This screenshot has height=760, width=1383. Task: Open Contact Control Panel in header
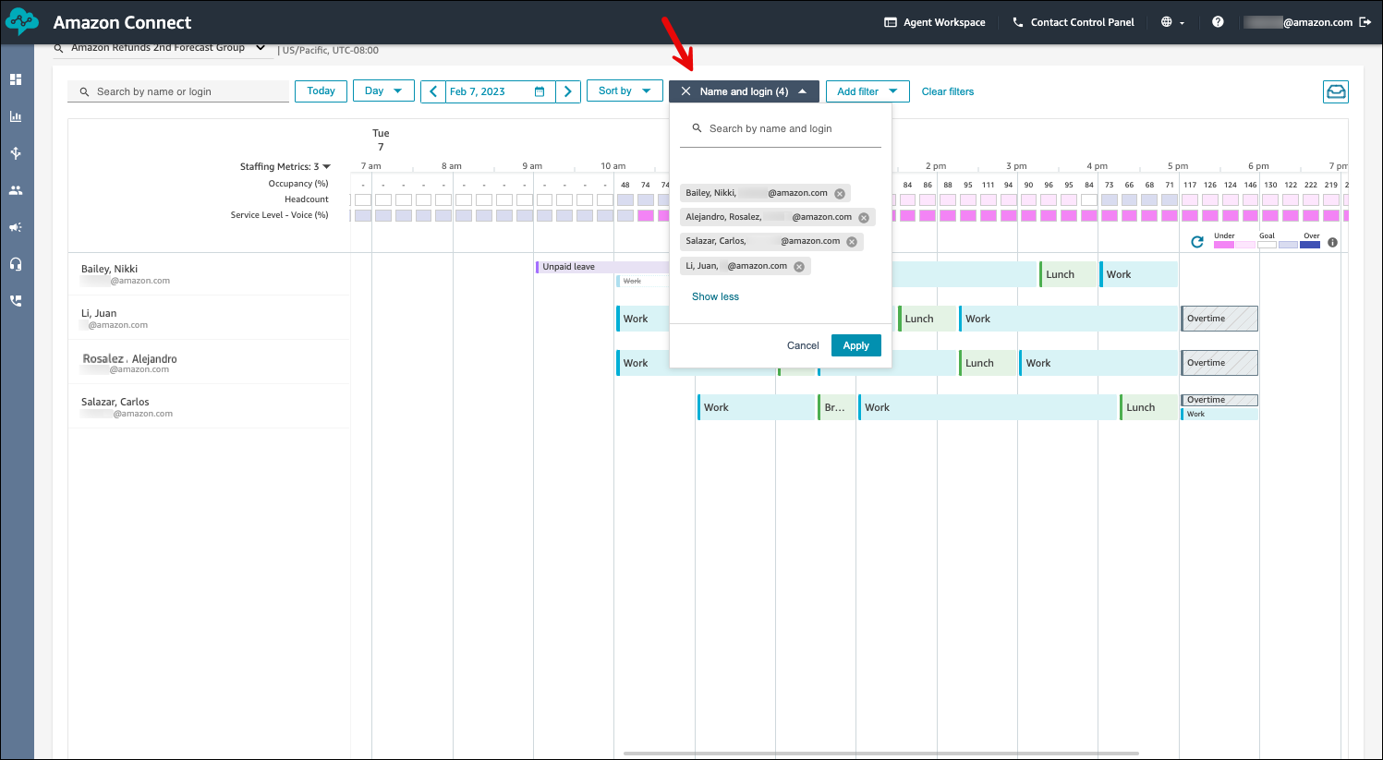pos(1074,22)
